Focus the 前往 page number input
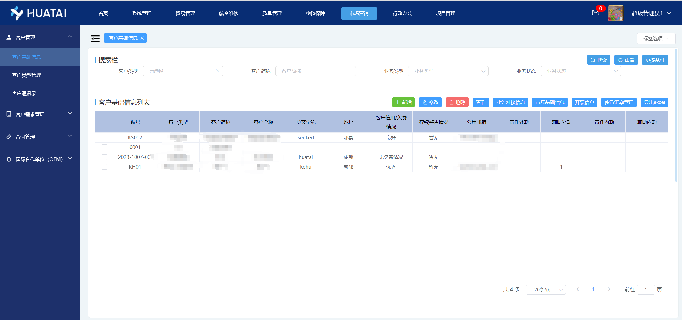682x320 pixels. point(646,290)
